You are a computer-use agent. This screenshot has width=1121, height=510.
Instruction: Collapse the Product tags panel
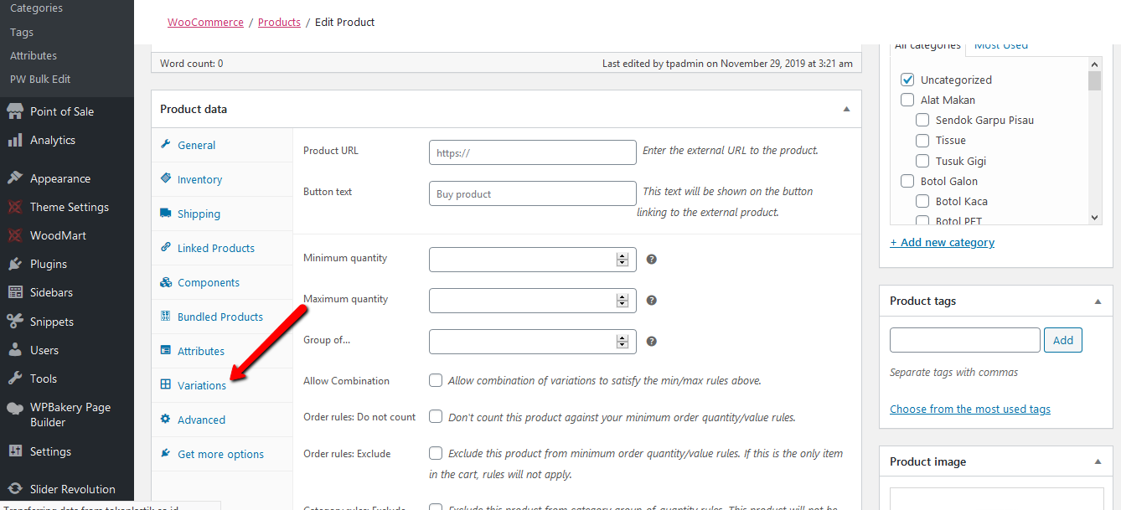(1098, 301)
